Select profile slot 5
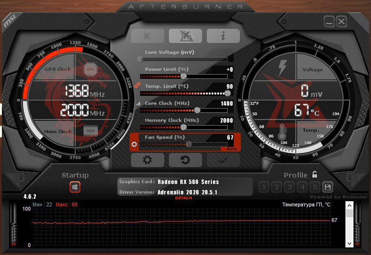Image resolution: width=371 pixels, height=255 pixels. (x=315, y=187)
